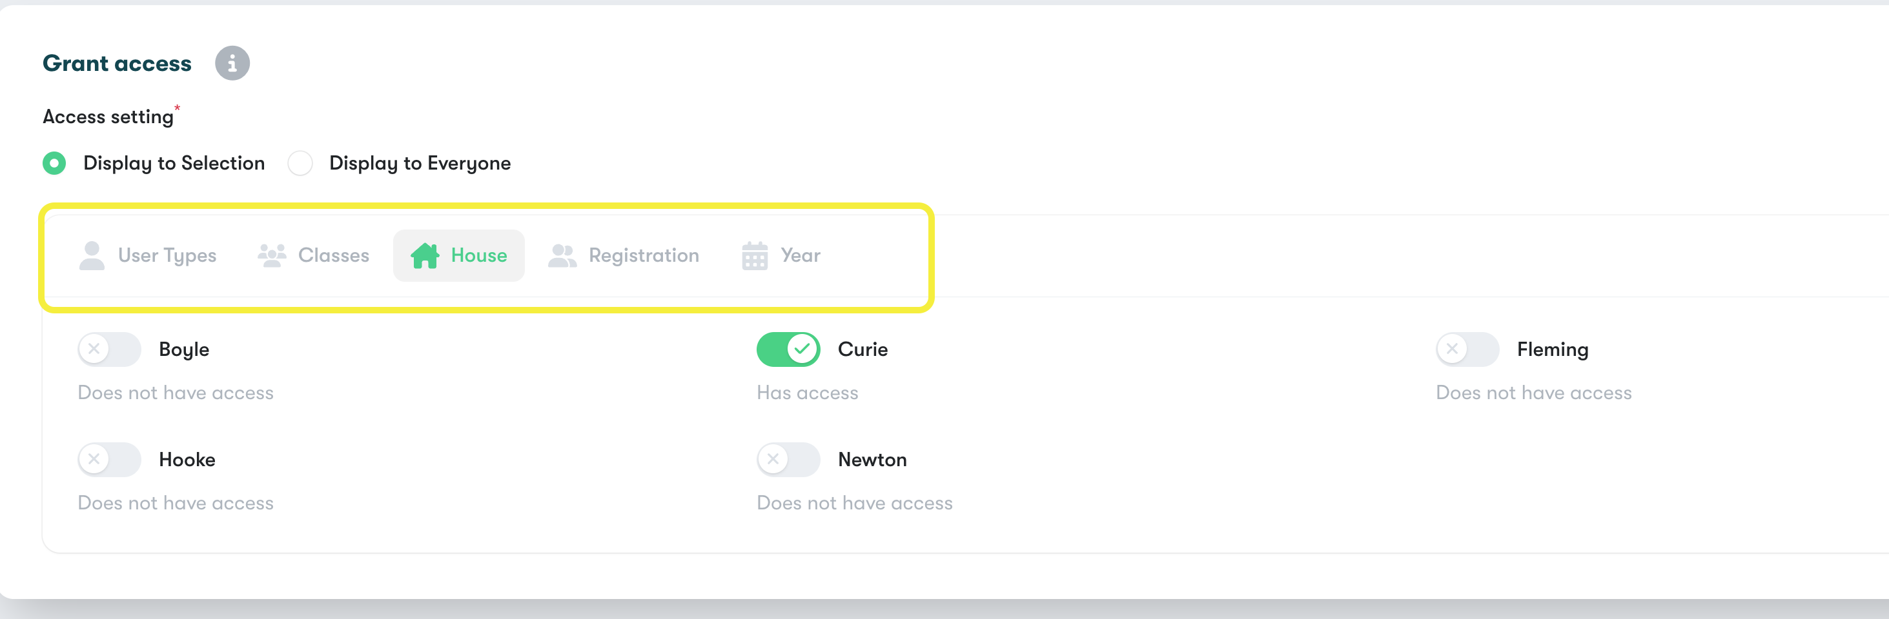This screenshot has height=619, width=1889.
Task: Click the Registration people icon
Action: point(562,255)
